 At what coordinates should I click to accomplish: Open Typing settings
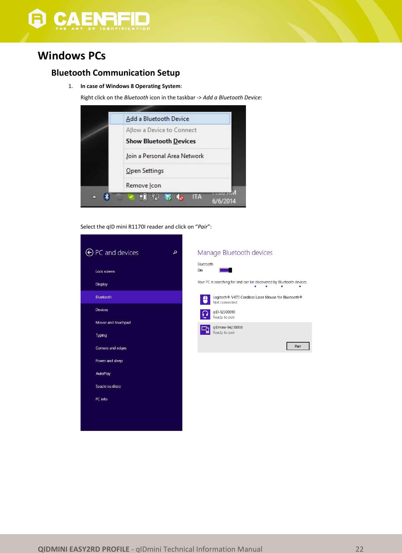tap(101, 335)
